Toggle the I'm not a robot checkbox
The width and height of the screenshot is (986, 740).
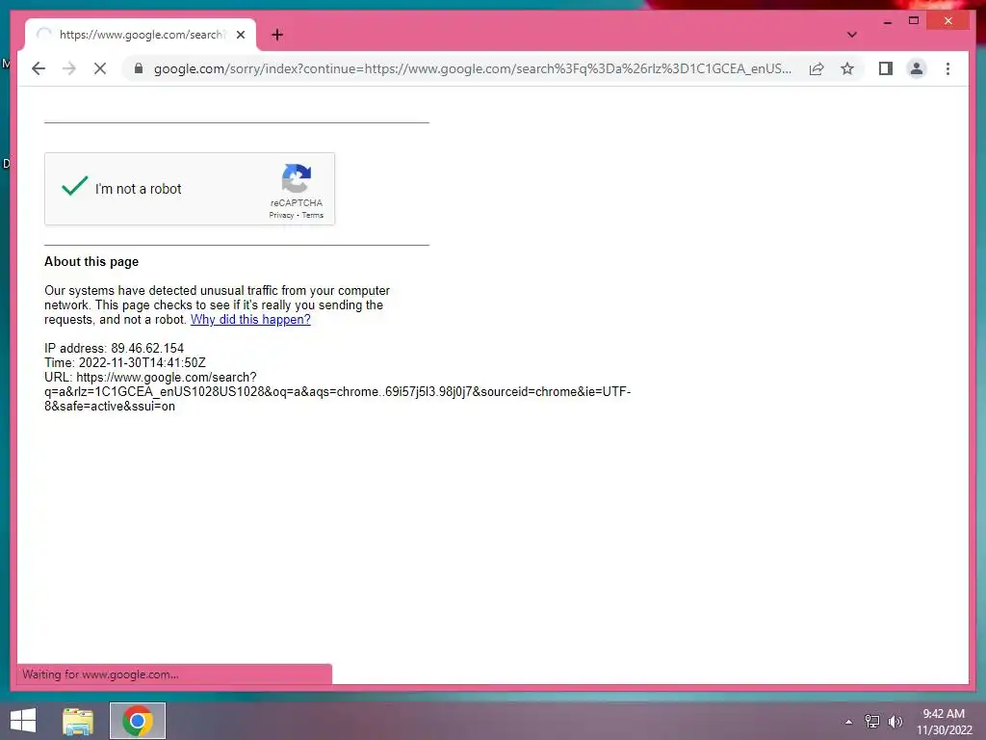[75, 187]
